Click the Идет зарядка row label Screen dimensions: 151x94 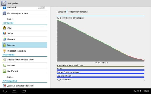64,79
